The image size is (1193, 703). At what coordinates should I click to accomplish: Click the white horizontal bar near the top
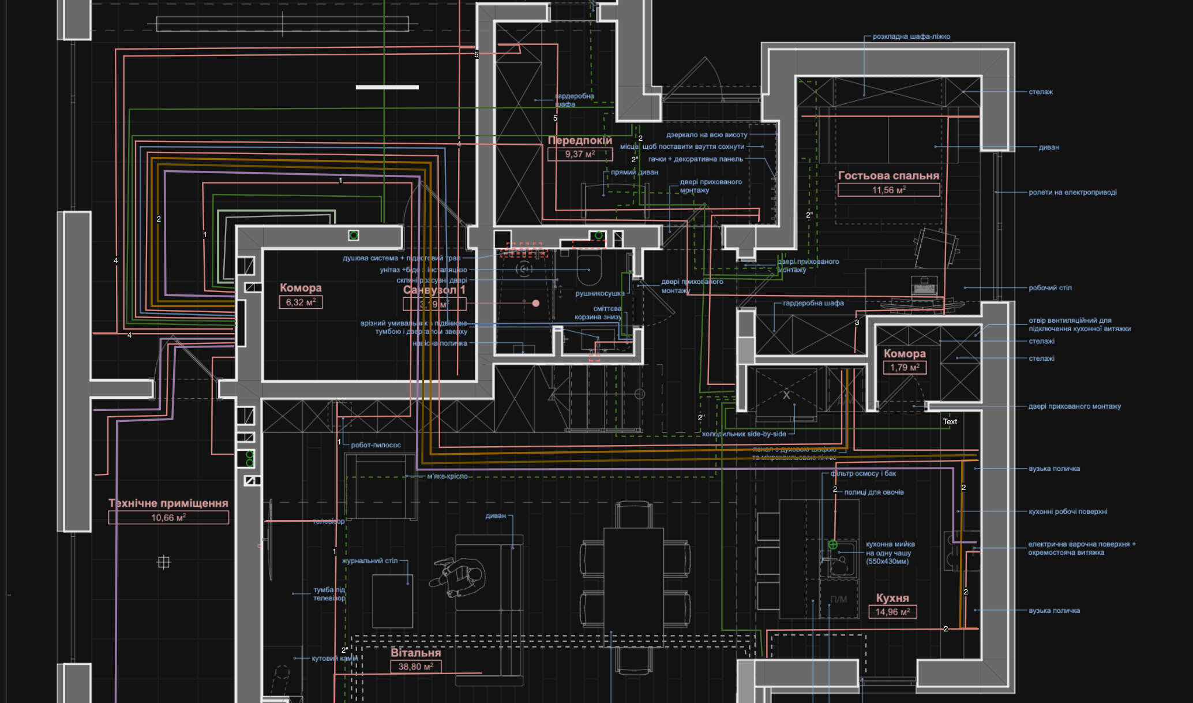(387, 87)
